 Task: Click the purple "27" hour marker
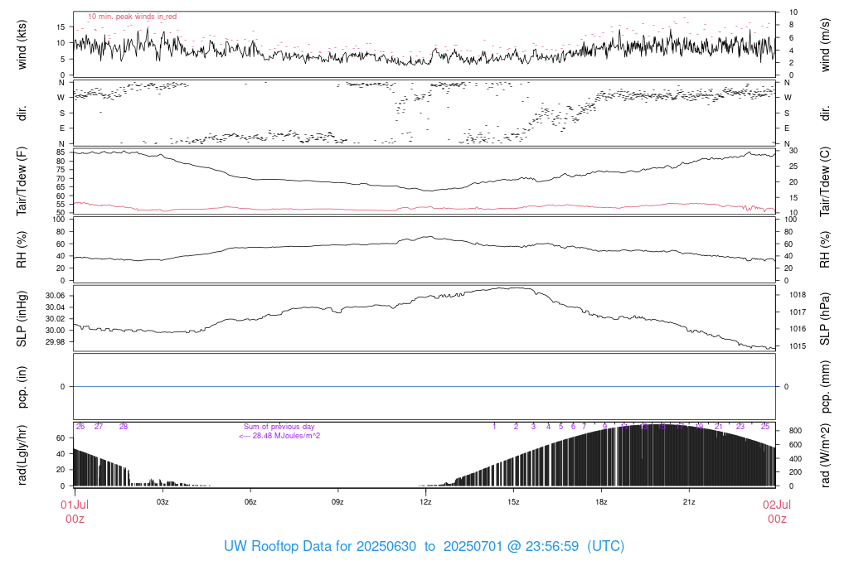(99, 427)
